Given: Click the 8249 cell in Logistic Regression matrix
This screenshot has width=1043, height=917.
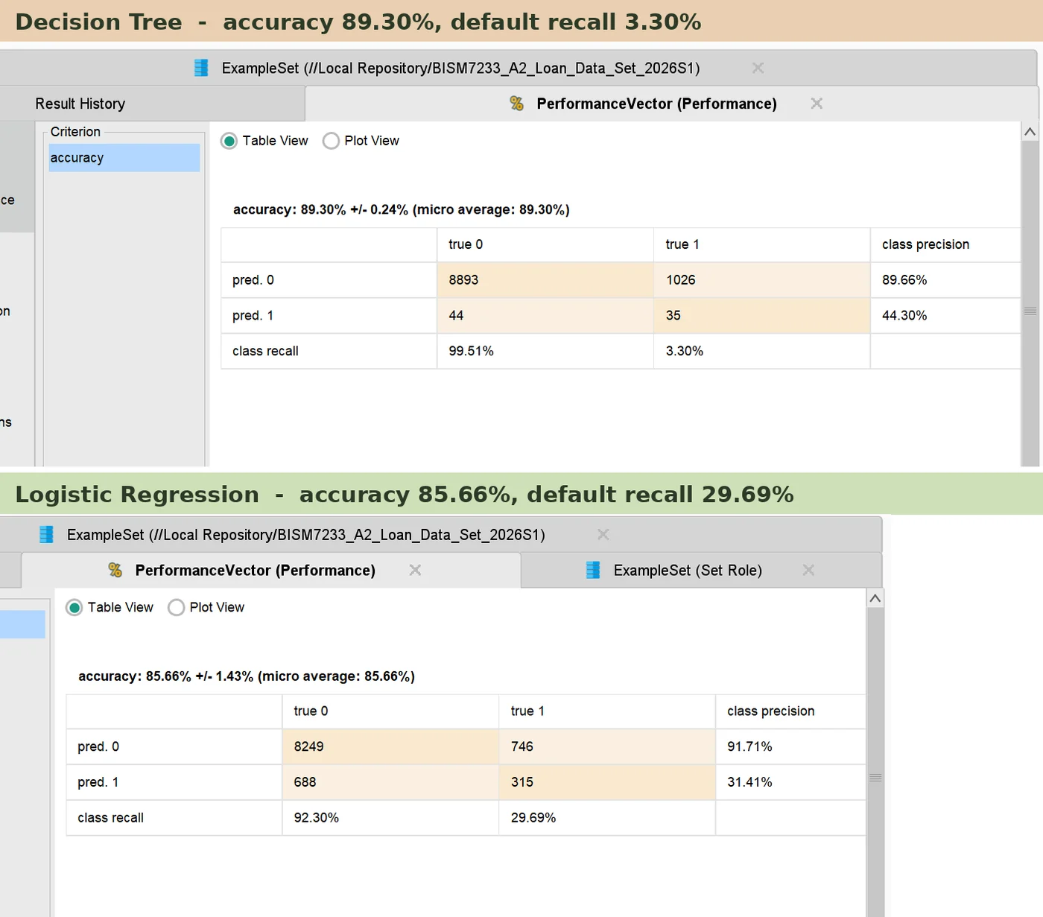Looking at the screenshot, I should tap(390, 746).
